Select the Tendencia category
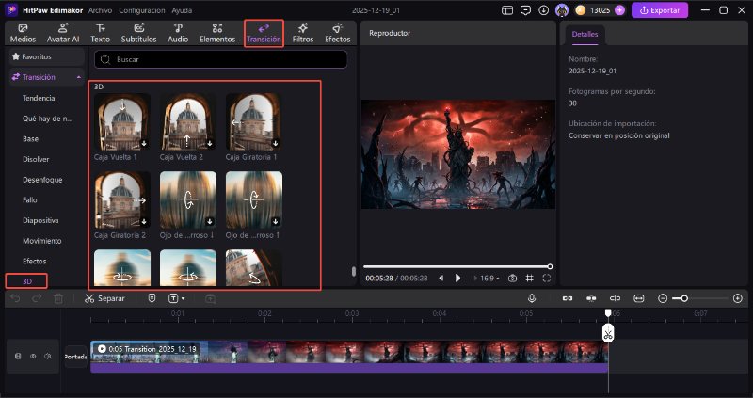Screen dimensions: 753x398 (x=39, y=98)
